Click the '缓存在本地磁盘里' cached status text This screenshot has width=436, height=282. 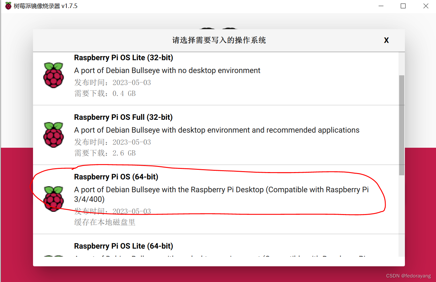point(105,222)
